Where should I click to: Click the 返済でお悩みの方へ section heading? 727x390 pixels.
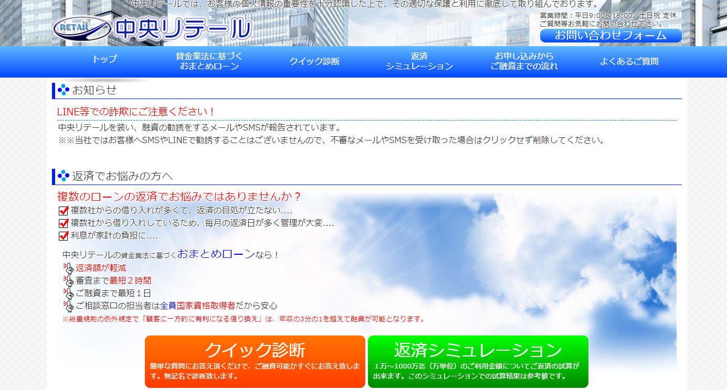click(x=122, y=176)
